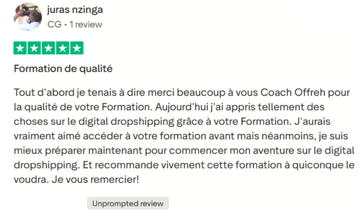The image size is (360, 216).
Task: Select the third star in rating
Action: tap(48, 48)
